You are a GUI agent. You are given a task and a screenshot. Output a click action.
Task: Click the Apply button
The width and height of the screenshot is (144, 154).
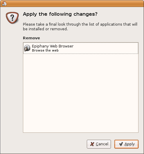click(x=126, y=144)
